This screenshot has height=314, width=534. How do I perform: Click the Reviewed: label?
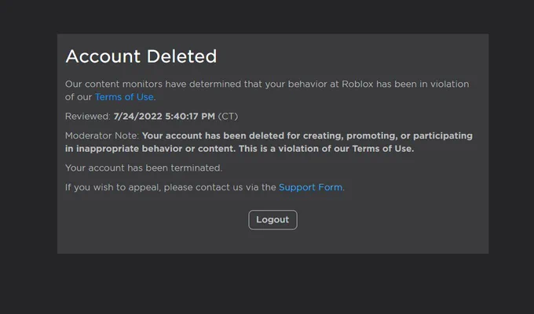pos(88,117)
